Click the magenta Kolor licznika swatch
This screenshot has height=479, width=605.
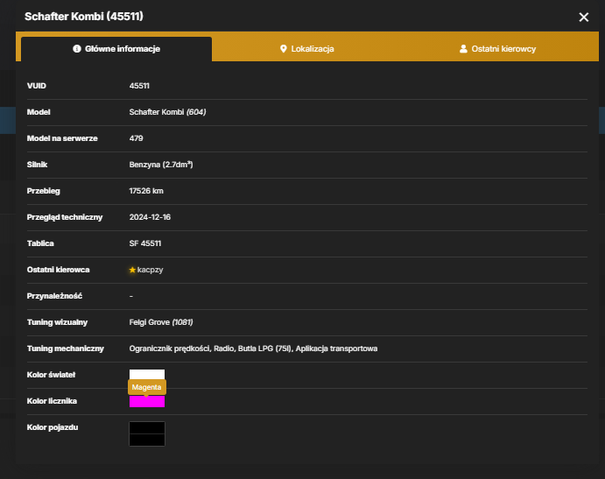pos(147,401)
